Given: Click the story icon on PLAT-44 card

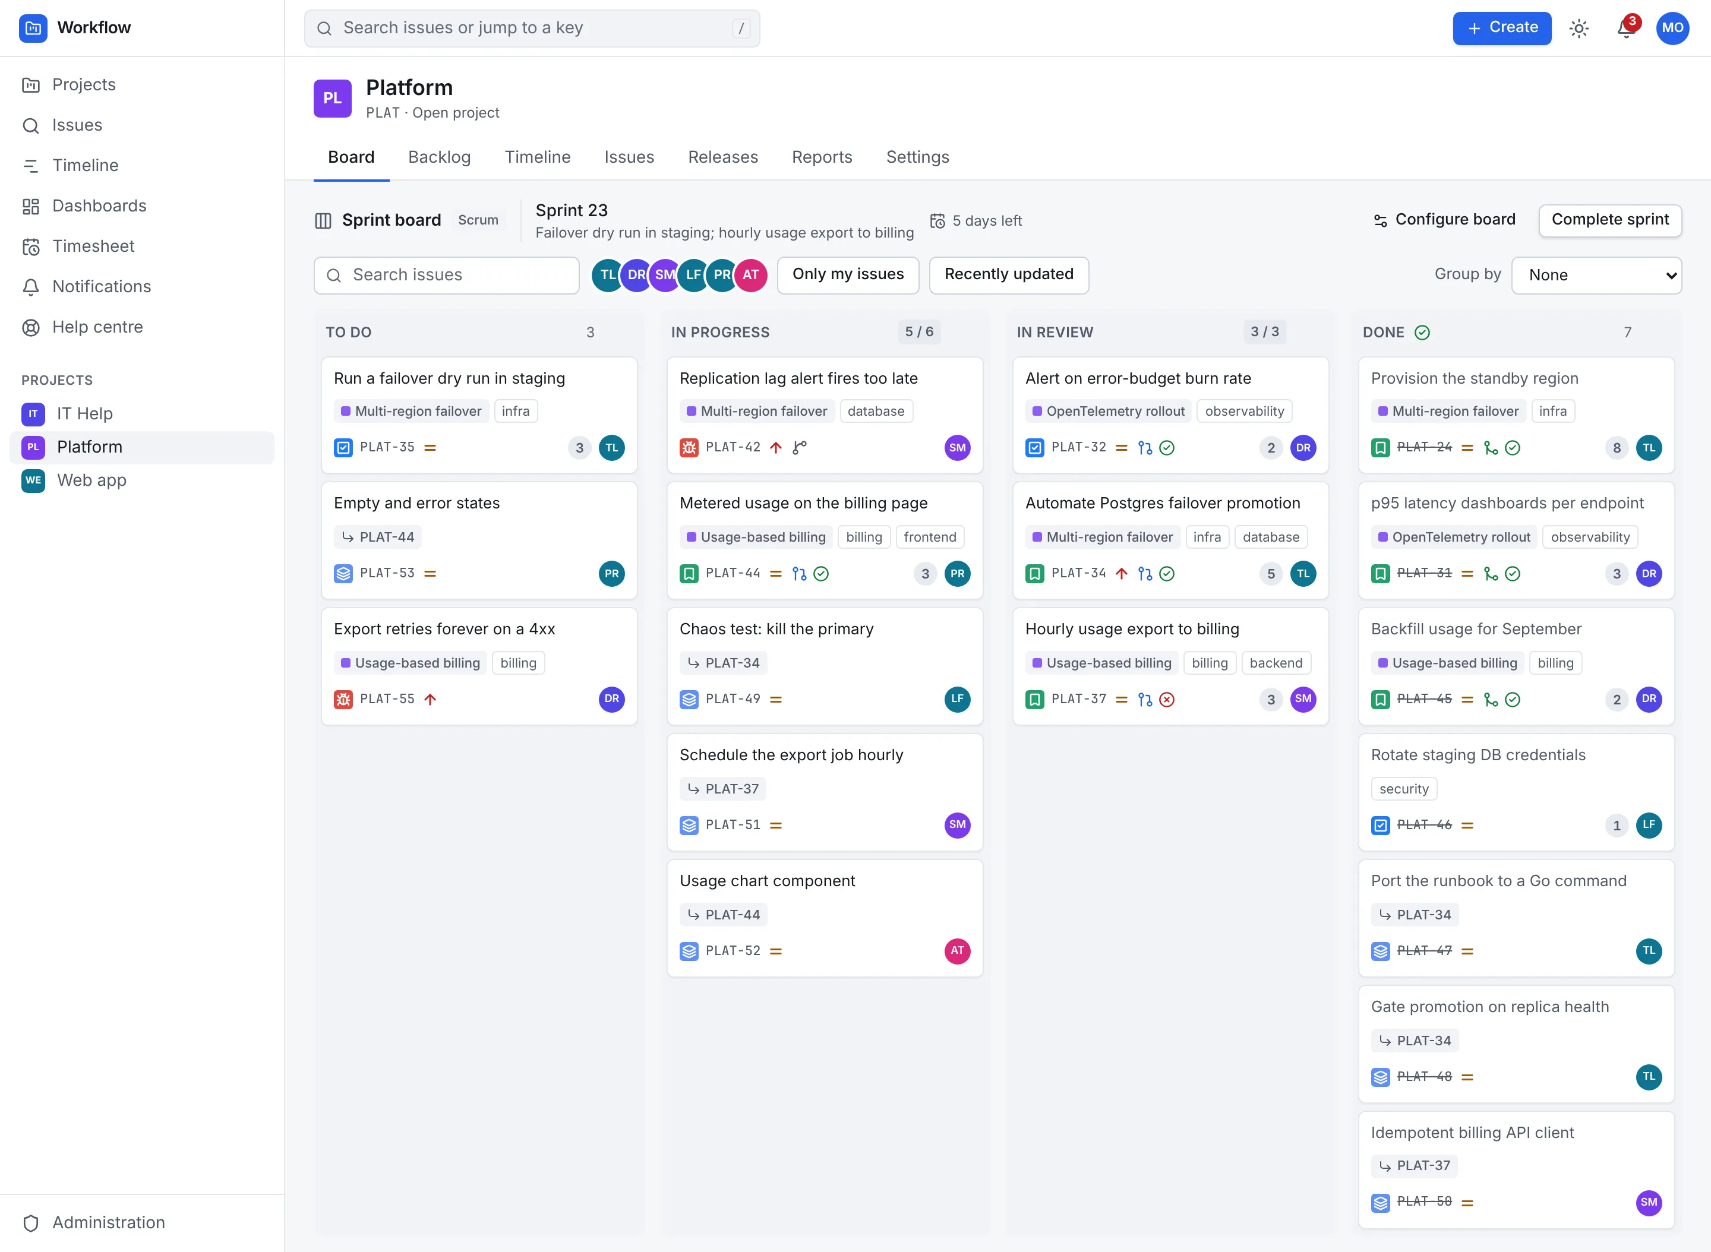Looking at the screenshot, I should [x=689, y=574].
